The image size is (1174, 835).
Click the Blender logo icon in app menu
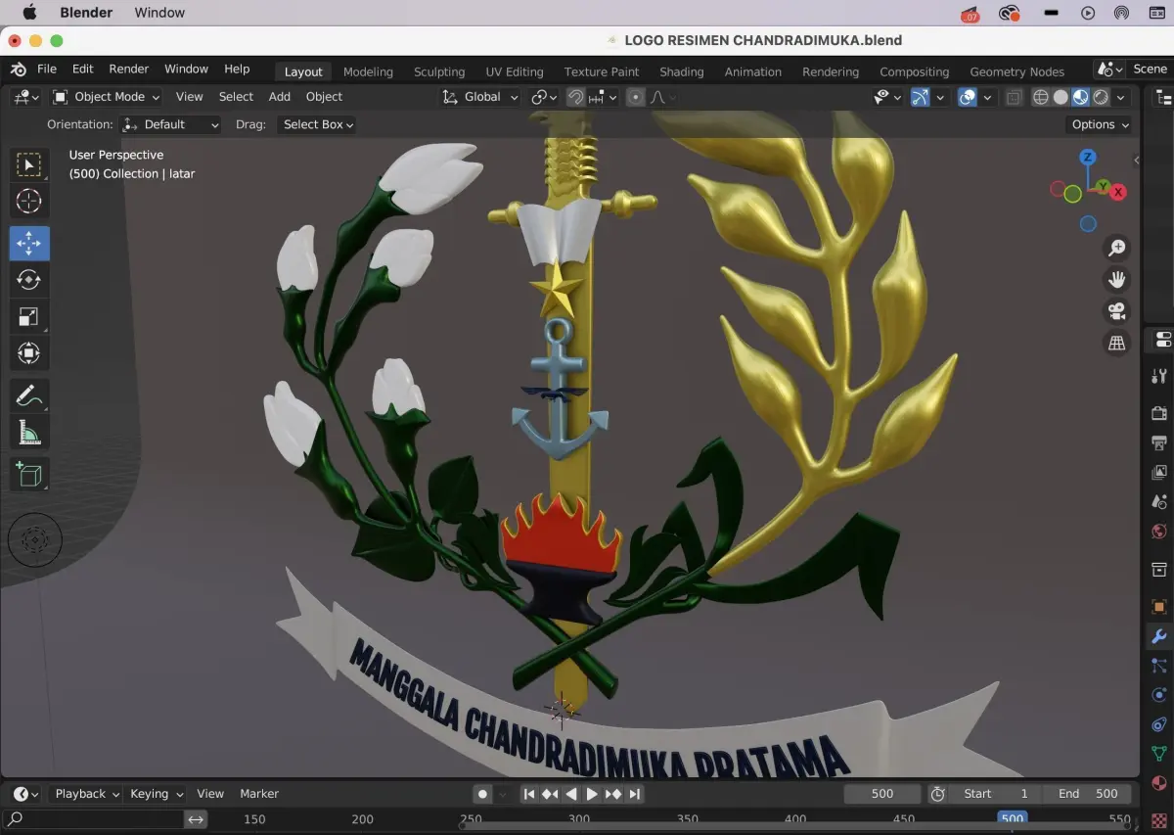(19, 70)
